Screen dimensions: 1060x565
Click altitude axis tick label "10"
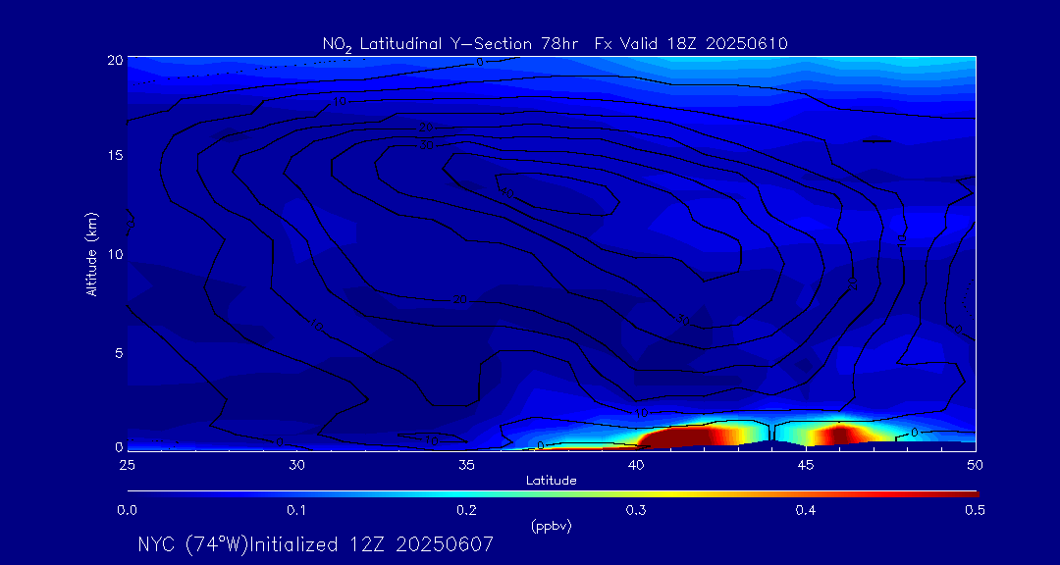[x=116, y=253]
